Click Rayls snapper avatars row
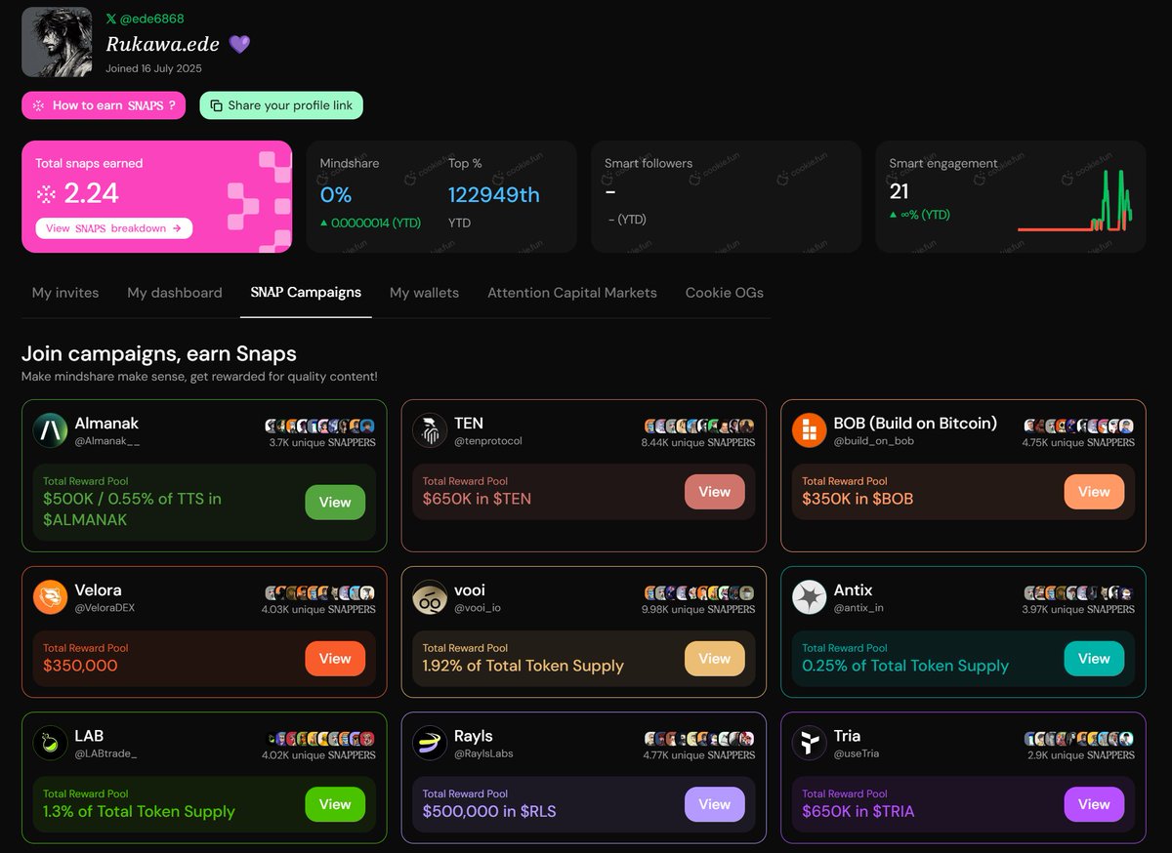1172x853 pixels. (x=699, y=740)
